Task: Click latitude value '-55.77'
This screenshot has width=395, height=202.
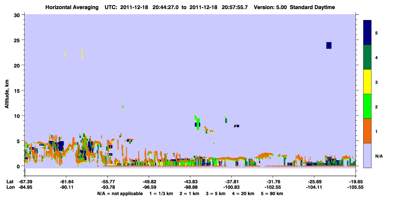Action: pyautogui.click(x=108, y=182)
